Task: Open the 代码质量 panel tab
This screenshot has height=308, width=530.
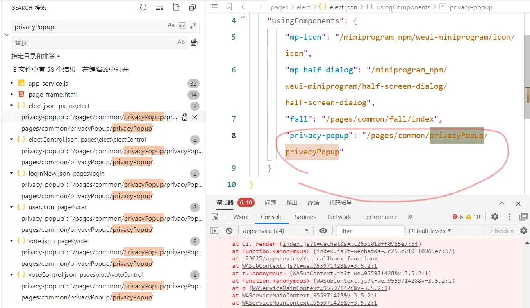Action: click(340, 203)
